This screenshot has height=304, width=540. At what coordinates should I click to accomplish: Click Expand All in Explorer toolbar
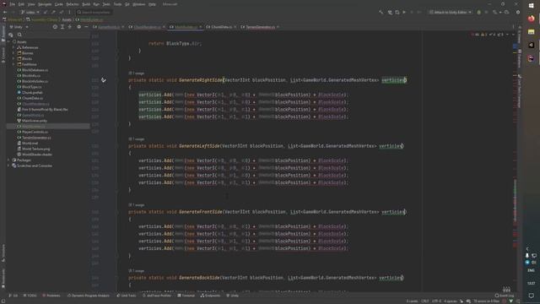62,27
